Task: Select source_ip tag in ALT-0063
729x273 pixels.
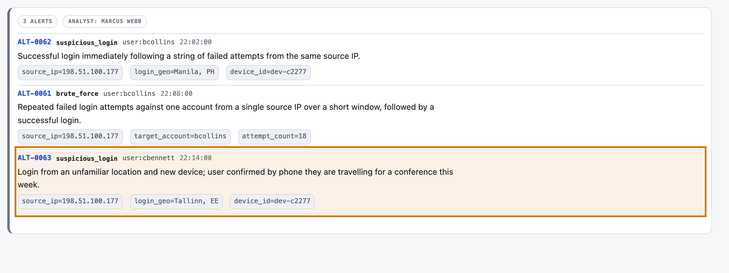Action: coord(70,201)
